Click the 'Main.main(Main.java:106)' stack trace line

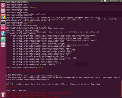pyautogui.click(x=34, y=64)
